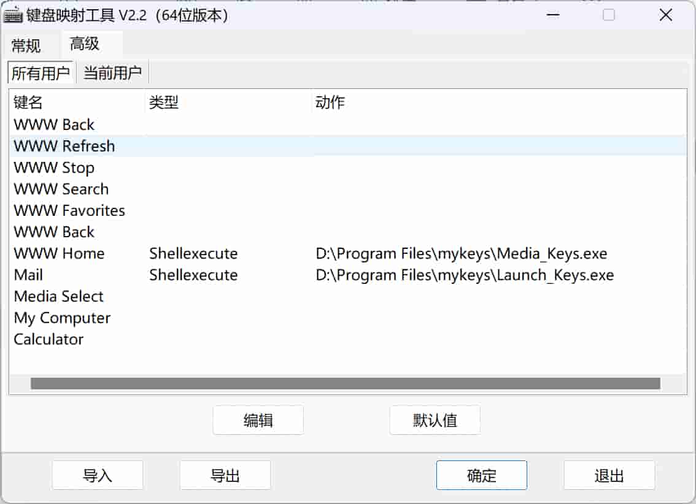Click the 编辑 button
The width and height of the screenshot is (696, 504).
click(258, 420)
